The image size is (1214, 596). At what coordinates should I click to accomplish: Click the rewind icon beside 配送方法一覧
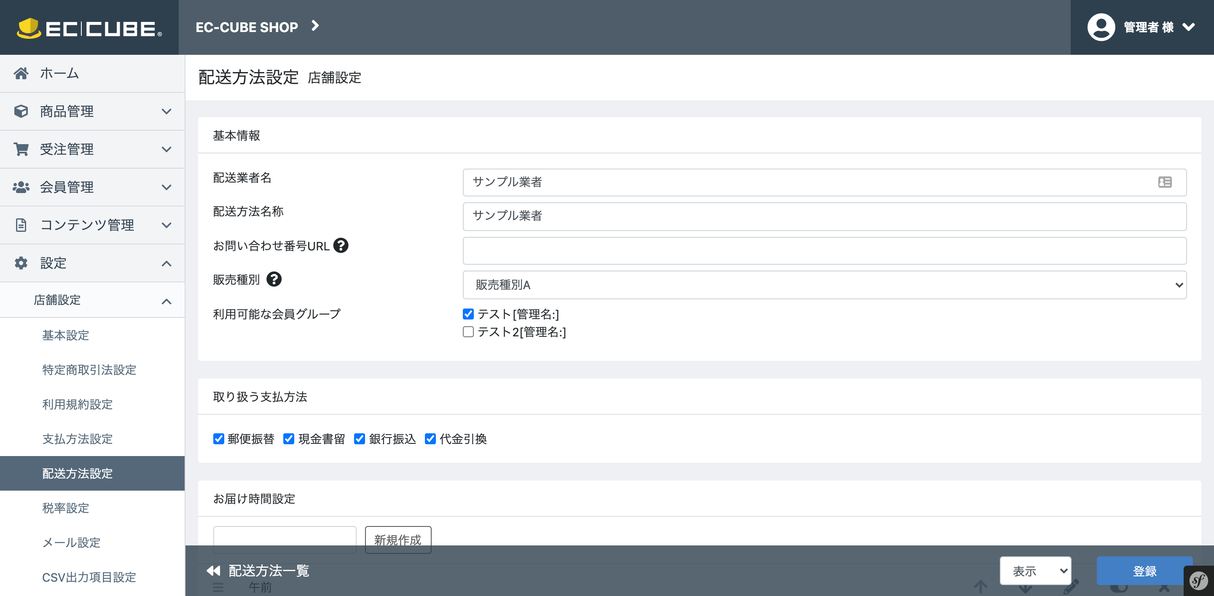(213, 571)
